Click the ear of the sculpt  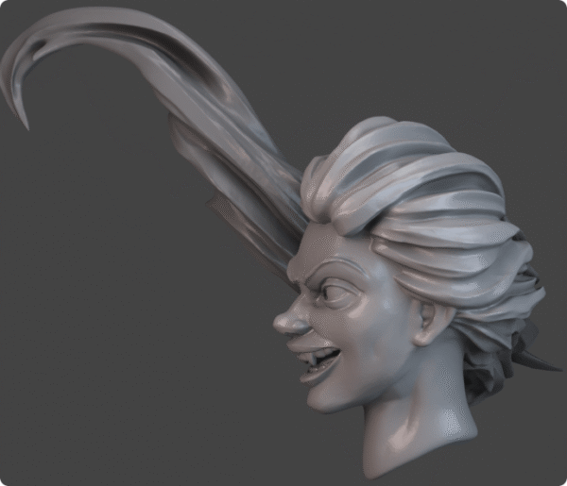431,324
